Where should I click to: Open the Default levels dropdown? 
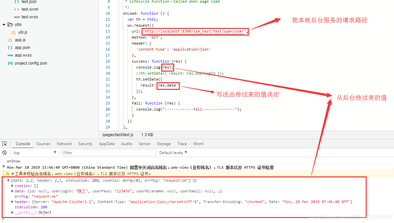point(173,152)
